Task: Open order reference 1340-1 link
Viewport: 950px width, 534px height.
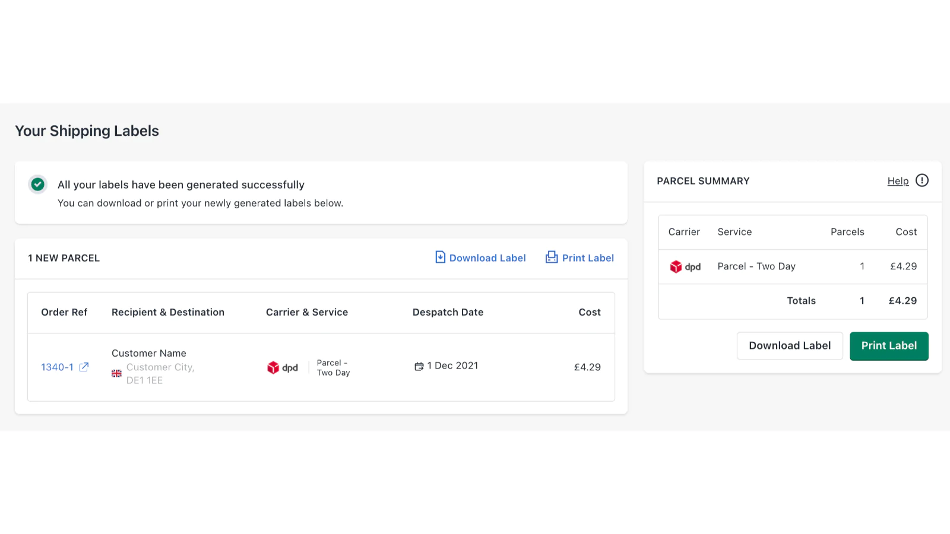Action: pyautogui.click(x=57, y=367)
